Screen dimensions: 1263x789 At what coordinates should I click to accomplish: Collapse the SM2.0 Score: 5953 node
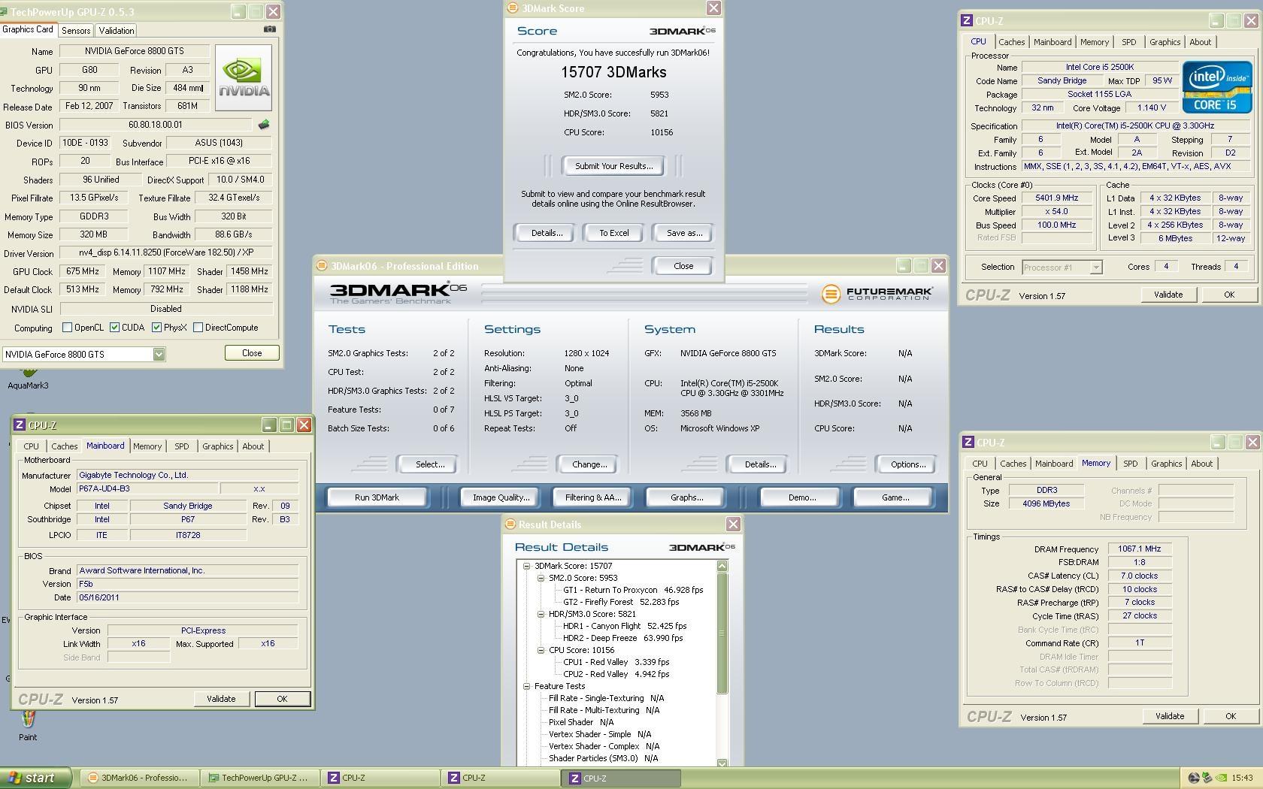[541, 578]
